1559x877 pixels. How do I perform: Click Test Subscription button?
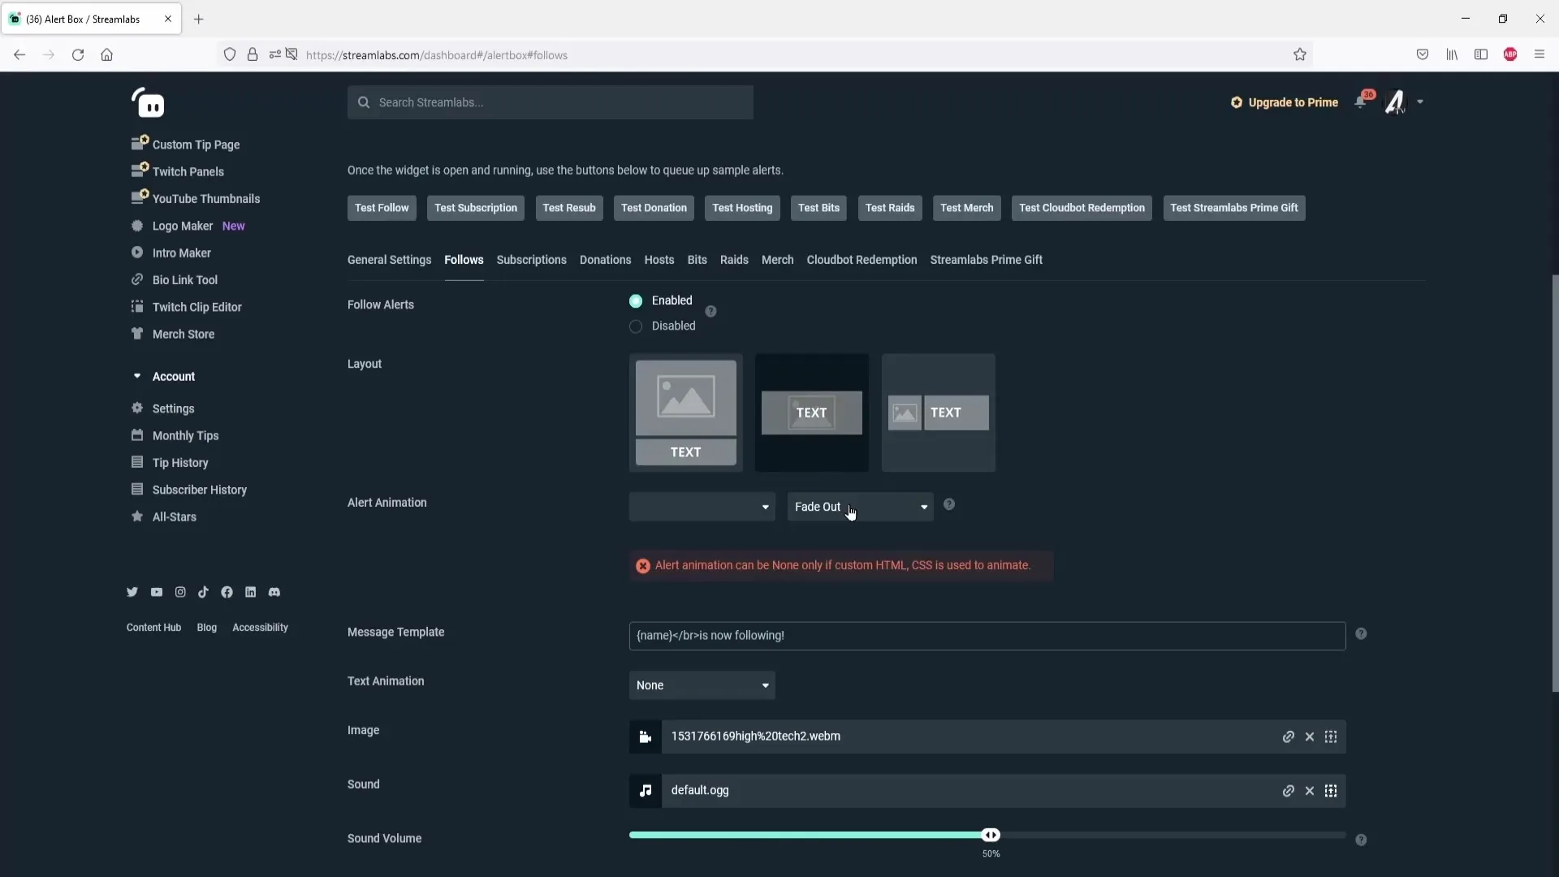476,208
